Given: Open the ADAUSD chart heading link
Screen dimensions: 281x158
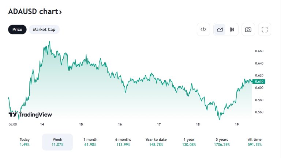Looking at the screenshot, I should coord(33,12).
